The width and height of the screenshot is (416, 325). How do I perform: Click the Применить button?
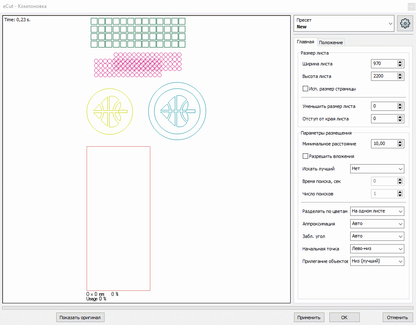tap(309, 317)
